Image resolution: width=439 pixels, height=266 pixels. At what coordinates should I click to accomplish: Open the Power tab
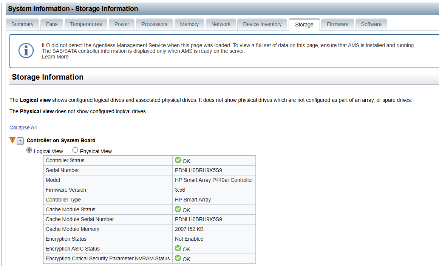(122, 24)
